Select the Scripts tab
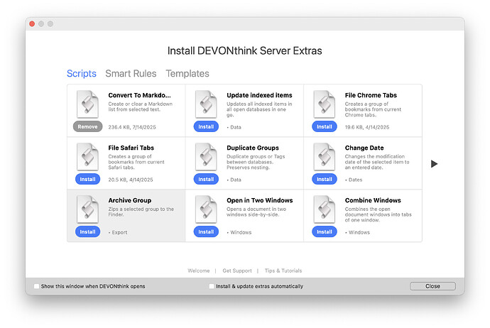The height and width of the screenshot is (328, 490). coord(82,73)
